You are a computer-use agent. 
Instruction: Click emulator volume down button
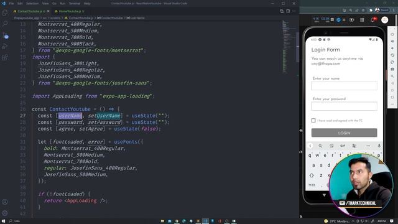pyautogui.click(x=392, y=49)
